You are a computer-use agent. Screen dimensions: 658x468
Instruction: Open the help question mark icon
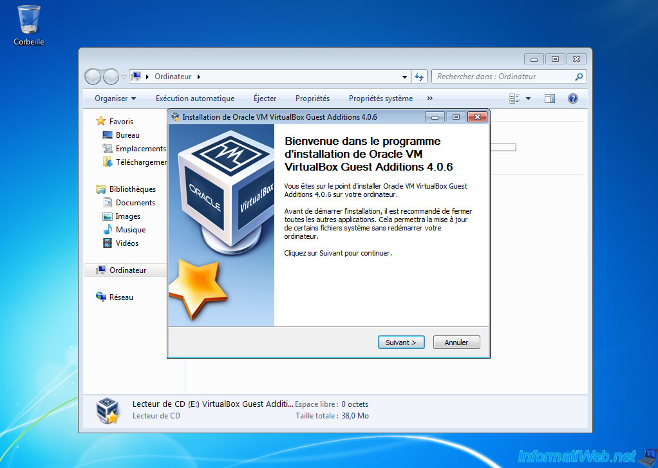572,98
